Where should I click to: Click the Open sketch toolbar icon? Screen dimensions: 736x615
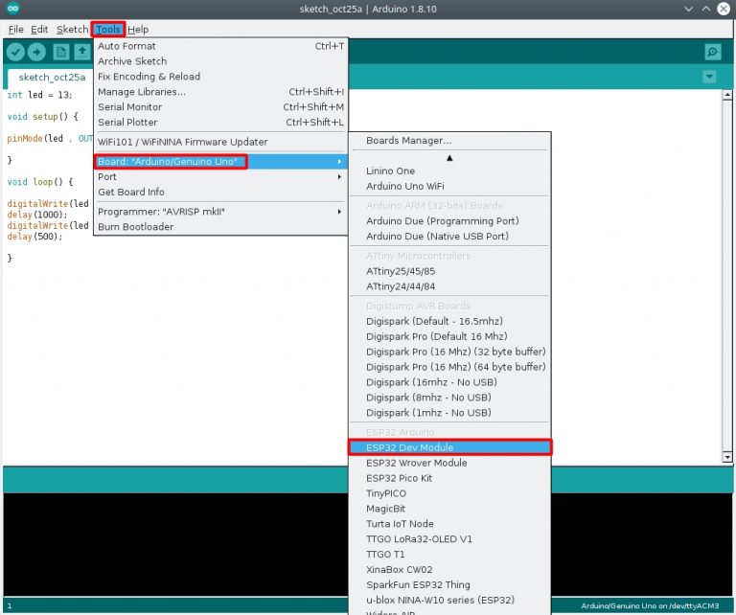click(x=82, y=52)
